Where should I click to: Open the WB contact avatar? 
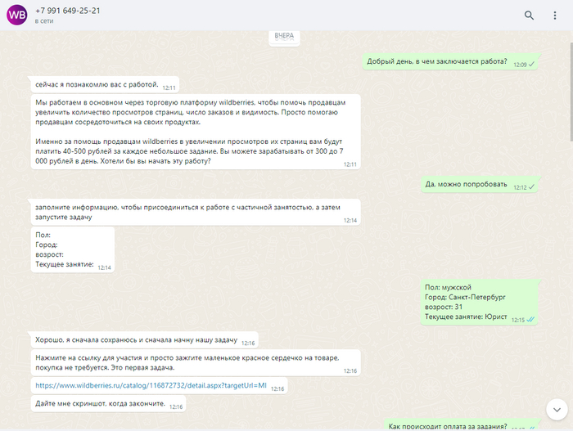tap(17, 15)
